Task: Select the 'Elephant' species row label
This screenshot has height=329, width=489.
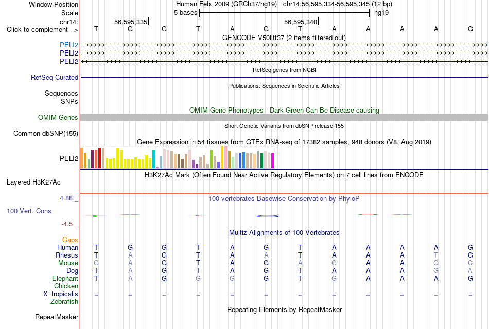Action: (65, 278)
